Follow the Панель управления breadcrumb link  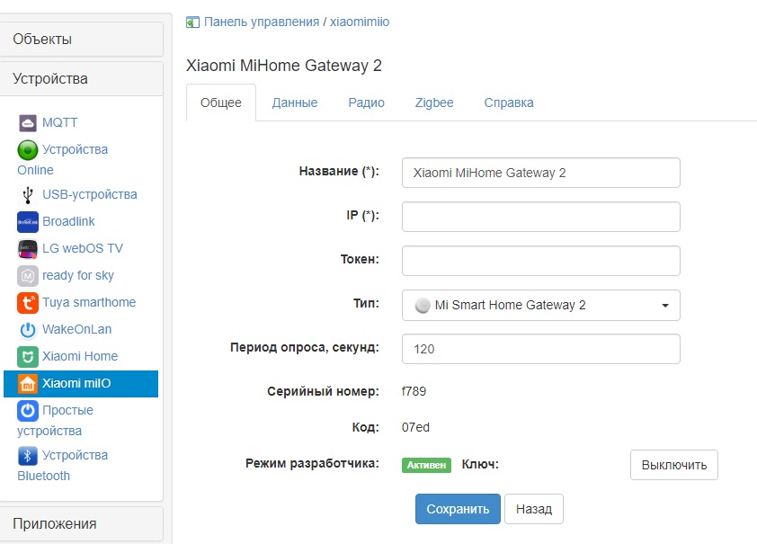click(261, 21)
